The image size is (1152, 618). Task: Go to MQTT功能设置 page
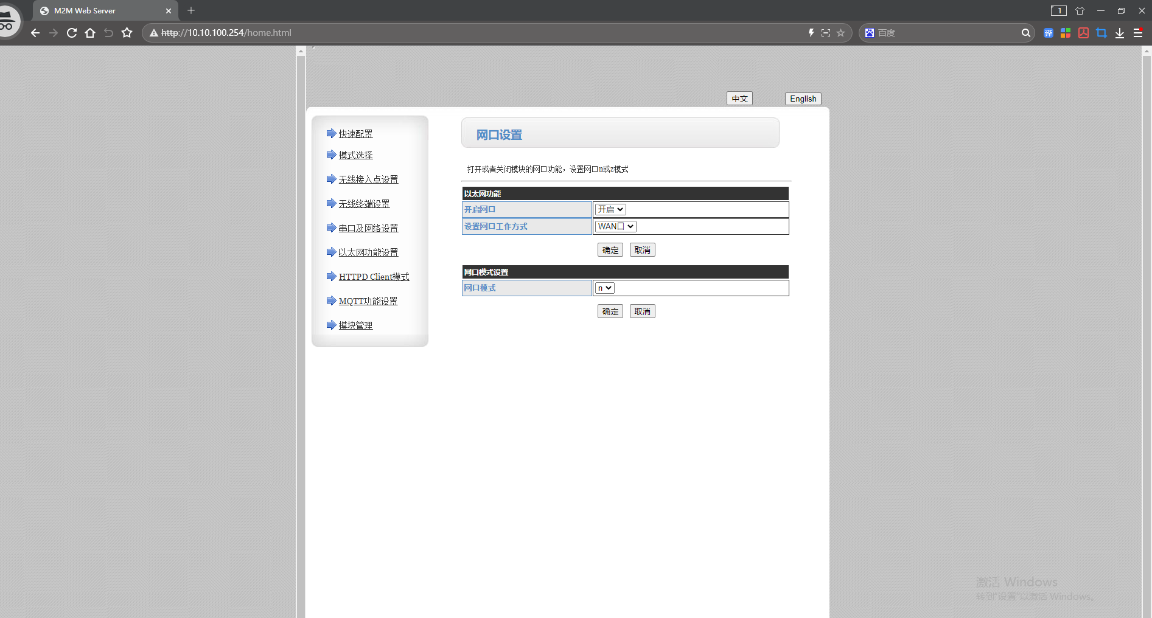click(368, 301)
